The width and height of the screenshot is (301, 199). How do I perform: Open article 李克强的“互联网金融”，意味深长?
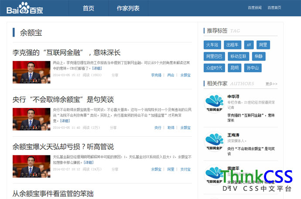pyautogui.click(x=66, y=53)
